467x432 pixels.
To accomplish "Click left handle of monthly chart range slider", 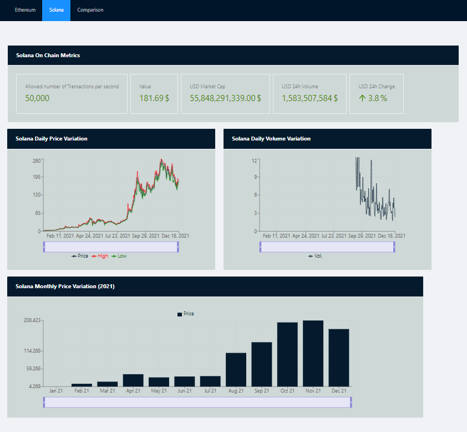I will [44, 402].
